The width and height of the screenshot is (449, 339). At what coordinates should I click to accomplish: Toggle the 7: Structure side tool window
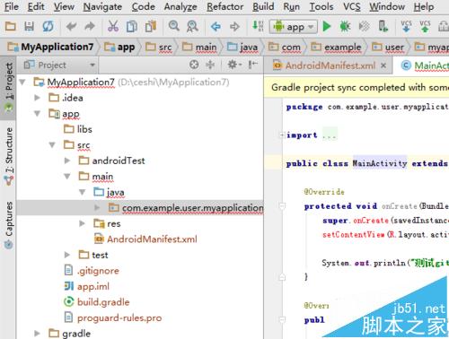[x=9, y=156]
